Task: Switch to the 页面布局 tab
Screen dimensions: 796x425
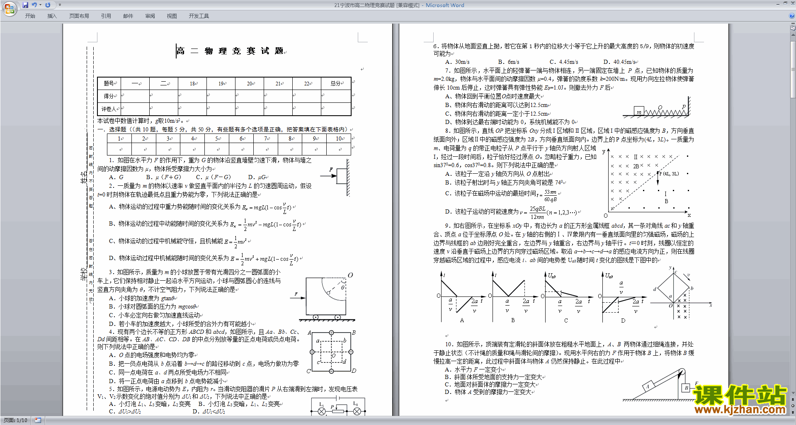Action: click(79, 16)
